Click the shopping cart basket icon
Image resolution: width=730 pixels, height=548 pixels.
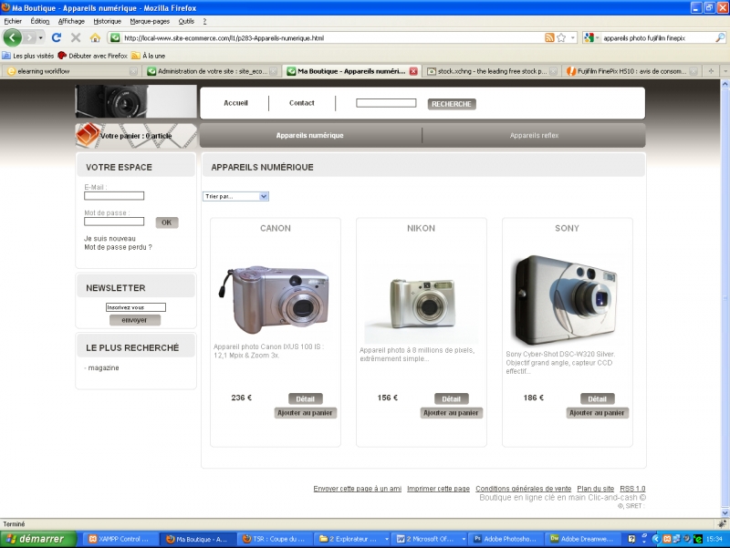(87, 134)
